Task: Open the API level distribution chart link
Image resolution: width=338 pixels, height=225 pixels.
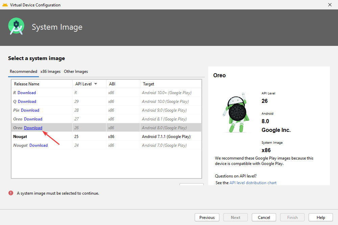Action: [x=253, y=183]
